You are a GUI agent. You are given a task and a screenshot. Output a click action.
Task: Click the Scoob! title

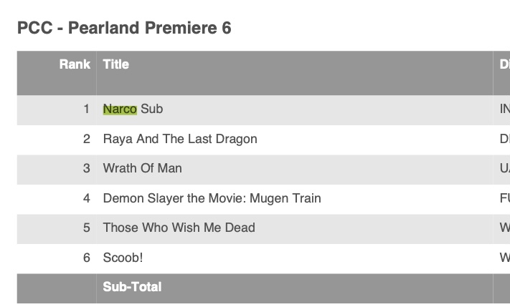pos(123,258)
